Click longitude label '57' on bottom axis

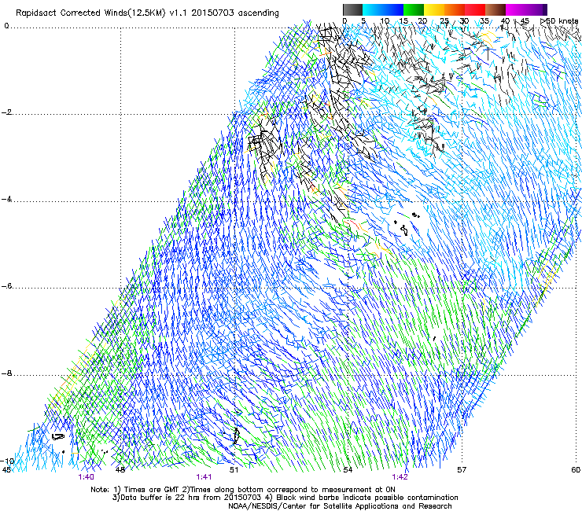click(462, 470)
